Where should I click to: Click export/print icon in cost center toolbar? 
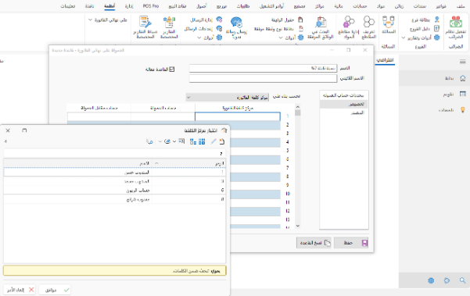click(x=167, y=141)
